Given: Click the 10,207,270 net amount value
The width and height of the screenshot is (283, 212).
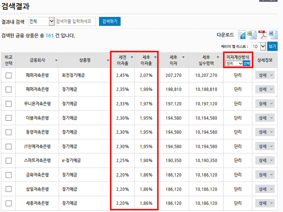Looking at the screenshot, I should pos(206,76).
